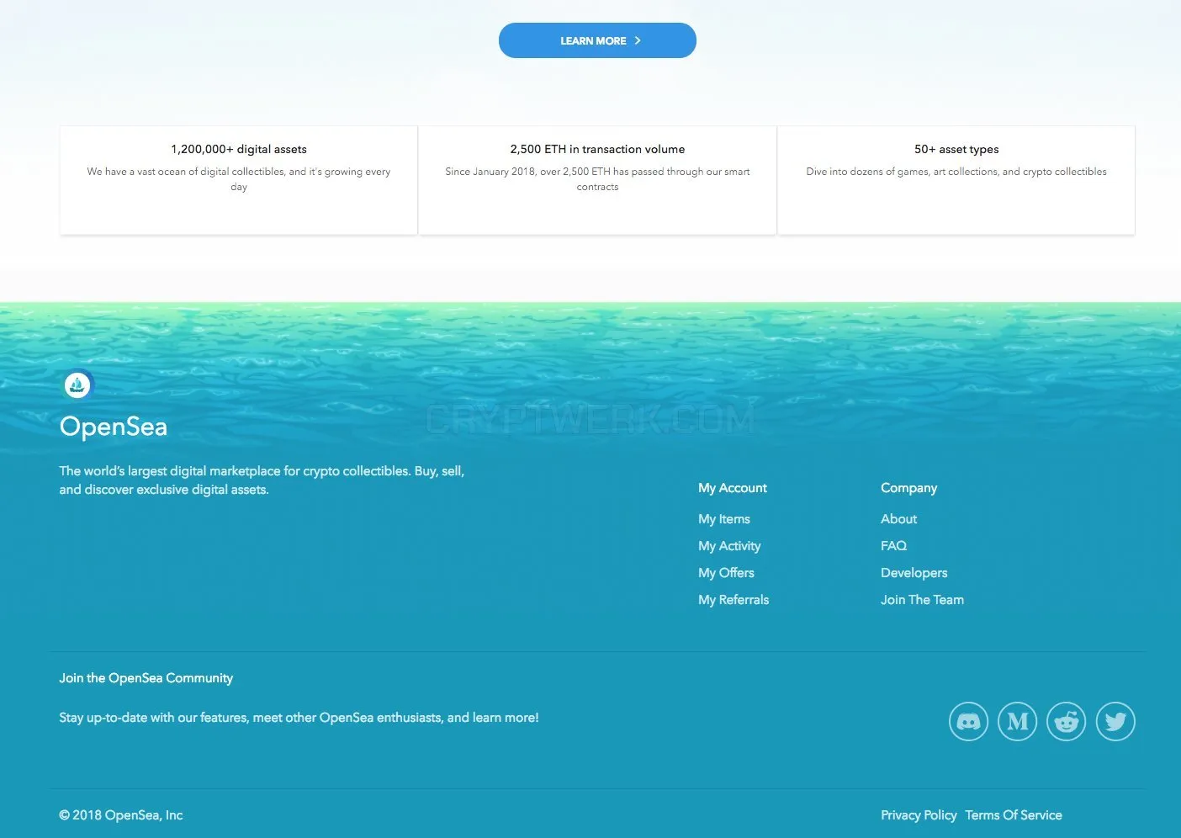Click the OpenSea footer brand name
This screenshot has height=838, width=1181.
(114, 427)
